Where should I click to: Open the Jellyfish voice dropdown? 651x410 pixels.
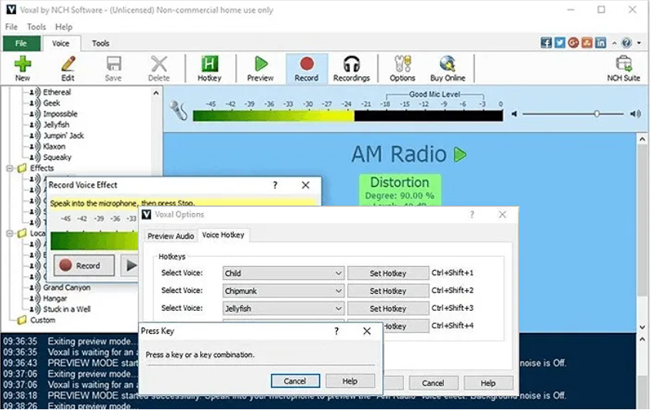tap(283, 308)
